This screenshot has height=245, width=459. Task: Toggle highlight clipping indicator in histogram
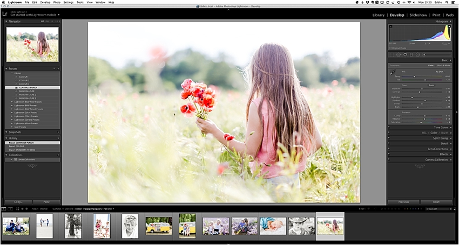pyautogui.click(x=450, y=26)
